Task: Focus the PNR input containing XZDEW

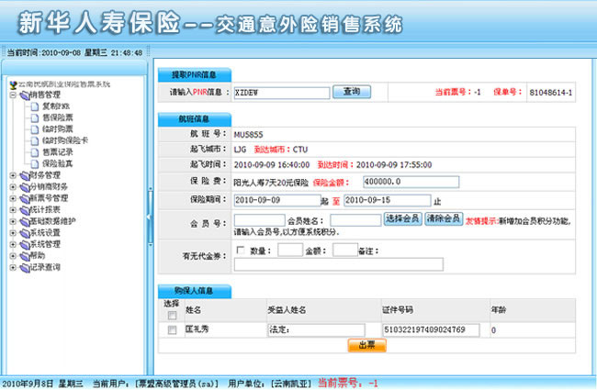Action: tap(282, 93)
